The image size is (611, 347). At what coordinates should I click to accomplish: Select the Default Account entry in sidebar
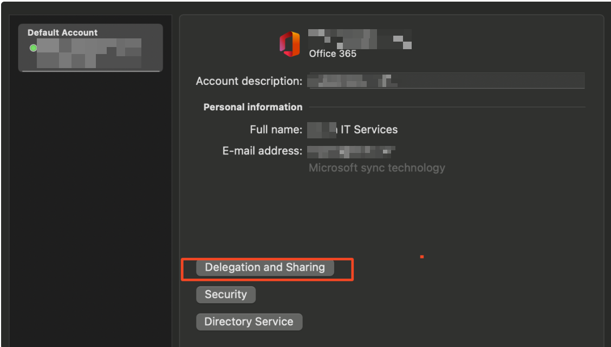click(x=90, y=48)
